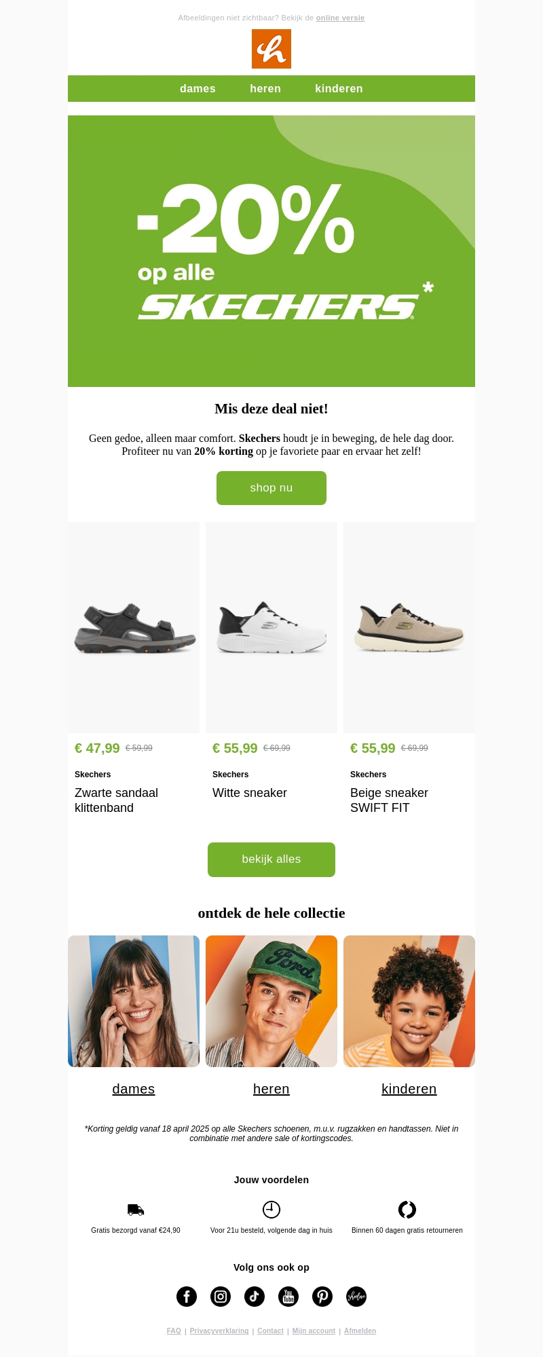Image resolution: width=543 pixels, height=1357 pixels.
Task: Click the delivery truck icon
Action: click(x=136, y=1210)
